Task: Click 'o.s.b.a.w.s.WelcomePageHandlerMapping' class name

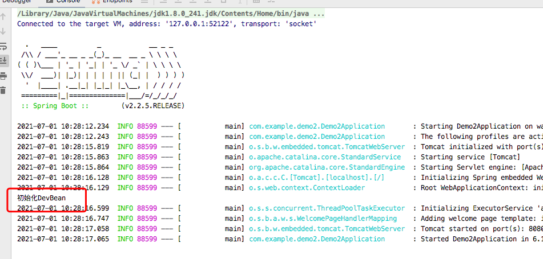Action: 323,219
